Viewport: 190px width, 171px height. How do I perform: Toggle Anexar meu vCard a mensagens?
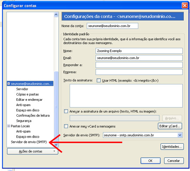[66, 126]
